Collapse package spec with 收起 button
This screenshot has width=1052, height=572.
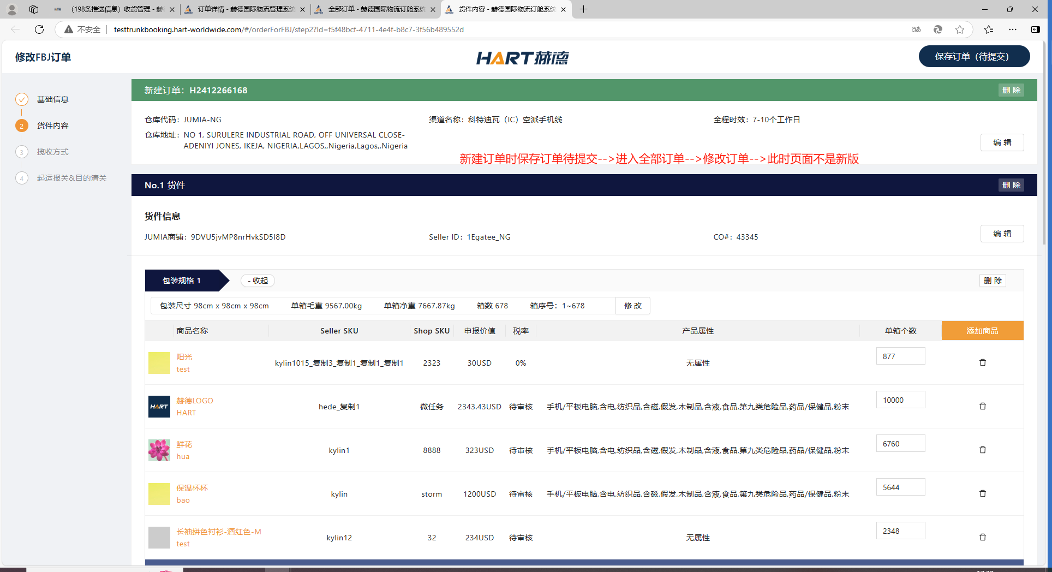point(258,281)
